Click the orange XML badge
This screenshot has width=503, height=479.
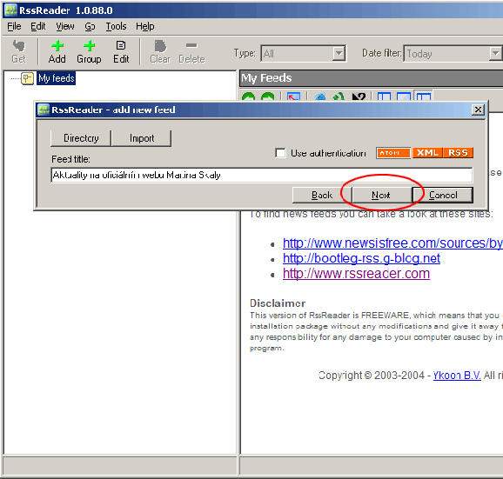[x=427, y=153]
